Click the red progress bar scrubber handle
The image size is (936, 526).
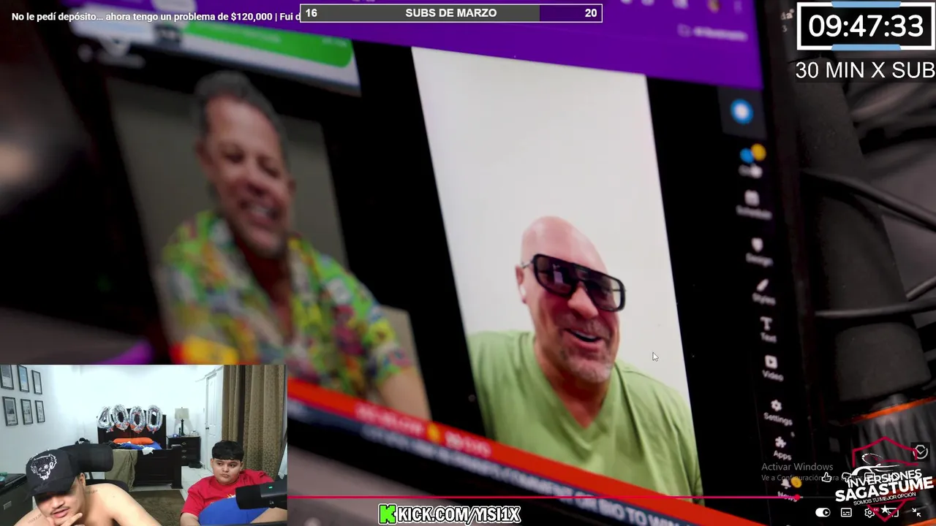[x=797, y=498]
